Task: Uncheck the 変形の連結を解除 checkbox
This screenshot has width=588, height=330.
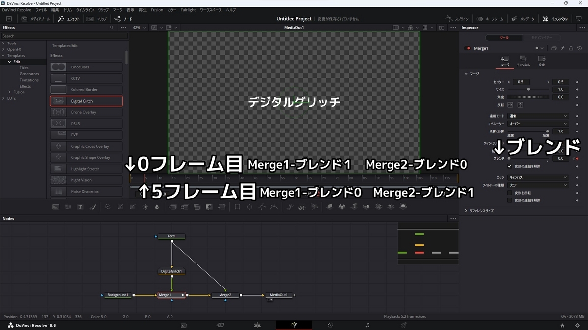Action: pos(510,166)
